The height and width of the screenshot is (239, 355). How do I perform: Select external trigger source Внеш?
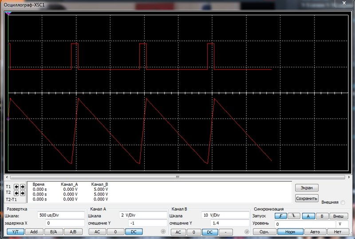tap(338, 216)
